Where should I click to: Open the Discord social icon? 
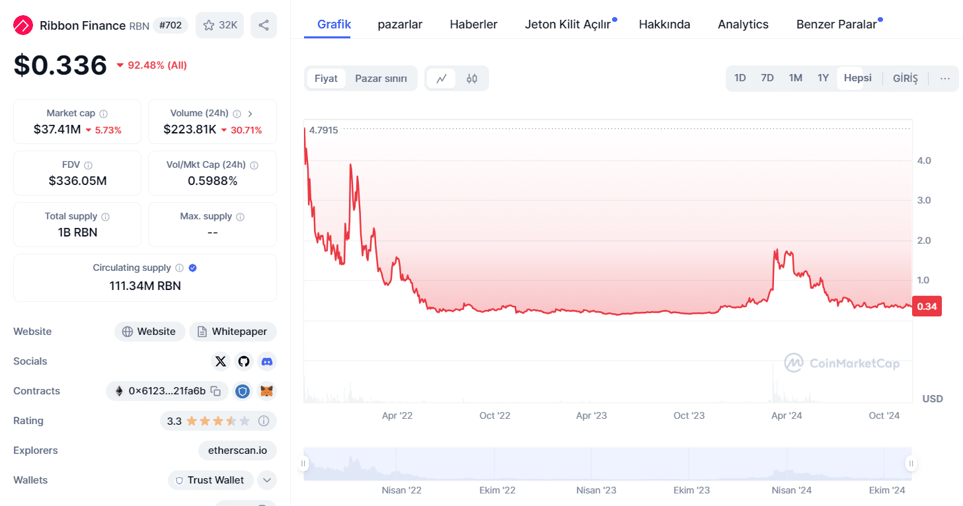coord(267,361)
